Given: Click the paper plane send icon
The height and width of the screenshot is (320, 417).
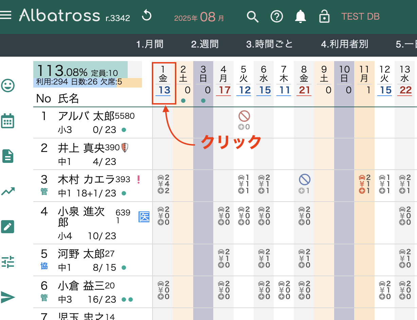Looking at the screenshot, I should (x=7, y=297).
